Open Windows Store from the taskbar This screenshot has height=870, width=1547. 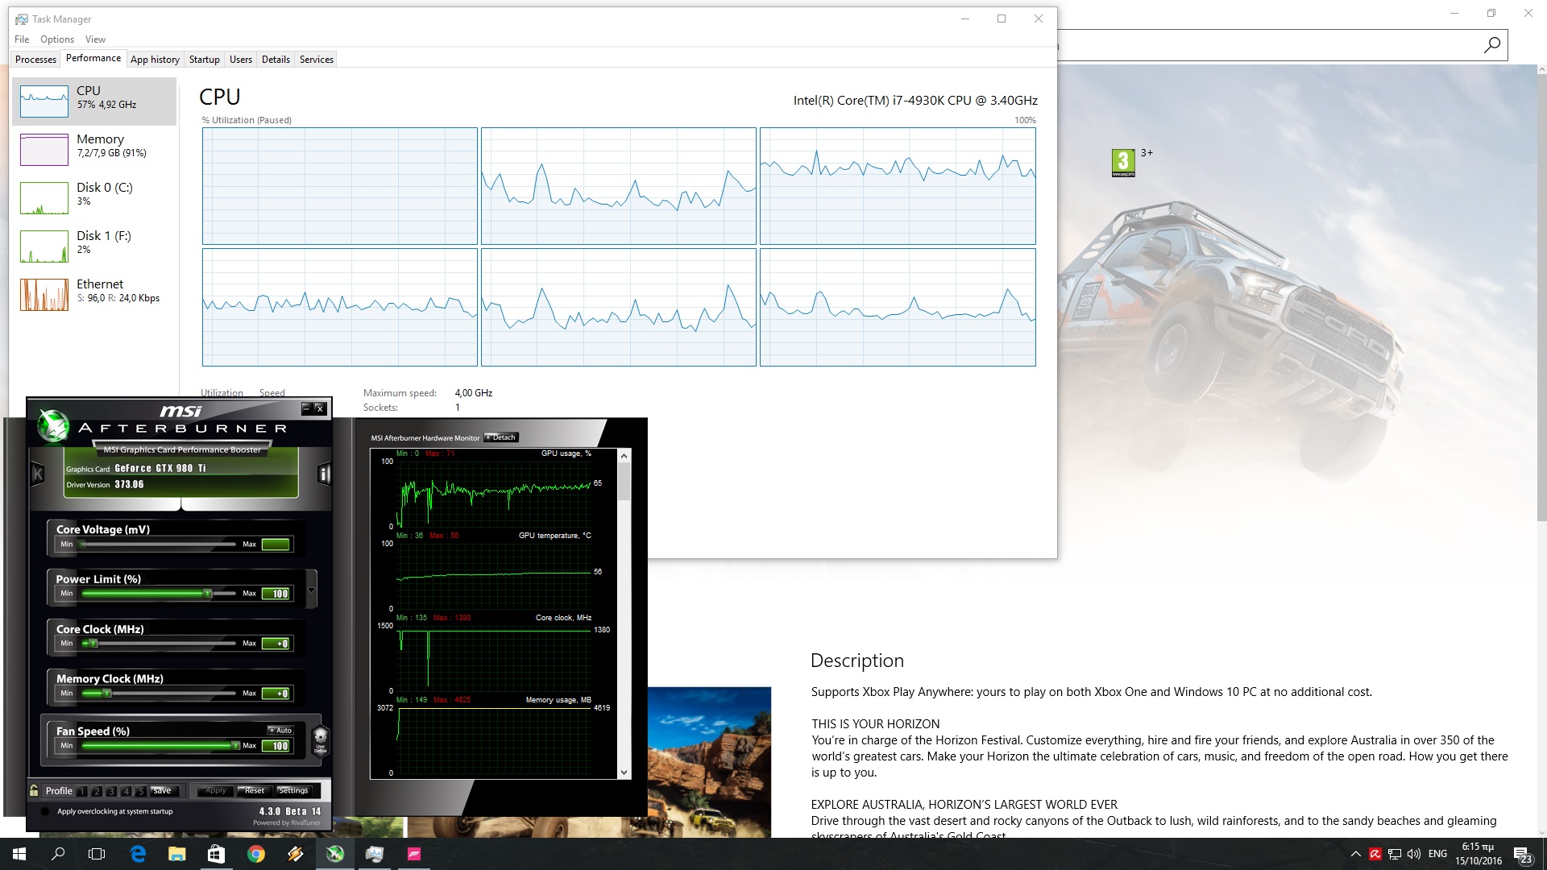(x=216, y=854)
